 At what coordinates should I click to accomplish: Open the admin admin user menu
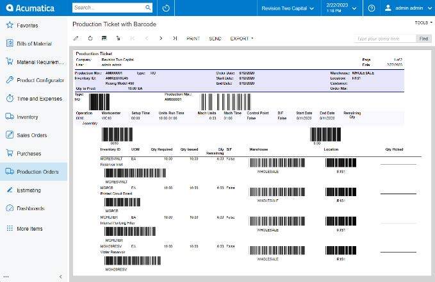(x=409, y=8)
